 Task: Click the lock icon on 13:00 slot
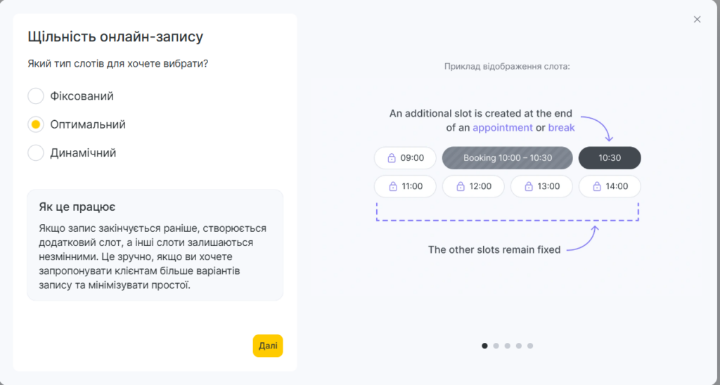[529, 186]
